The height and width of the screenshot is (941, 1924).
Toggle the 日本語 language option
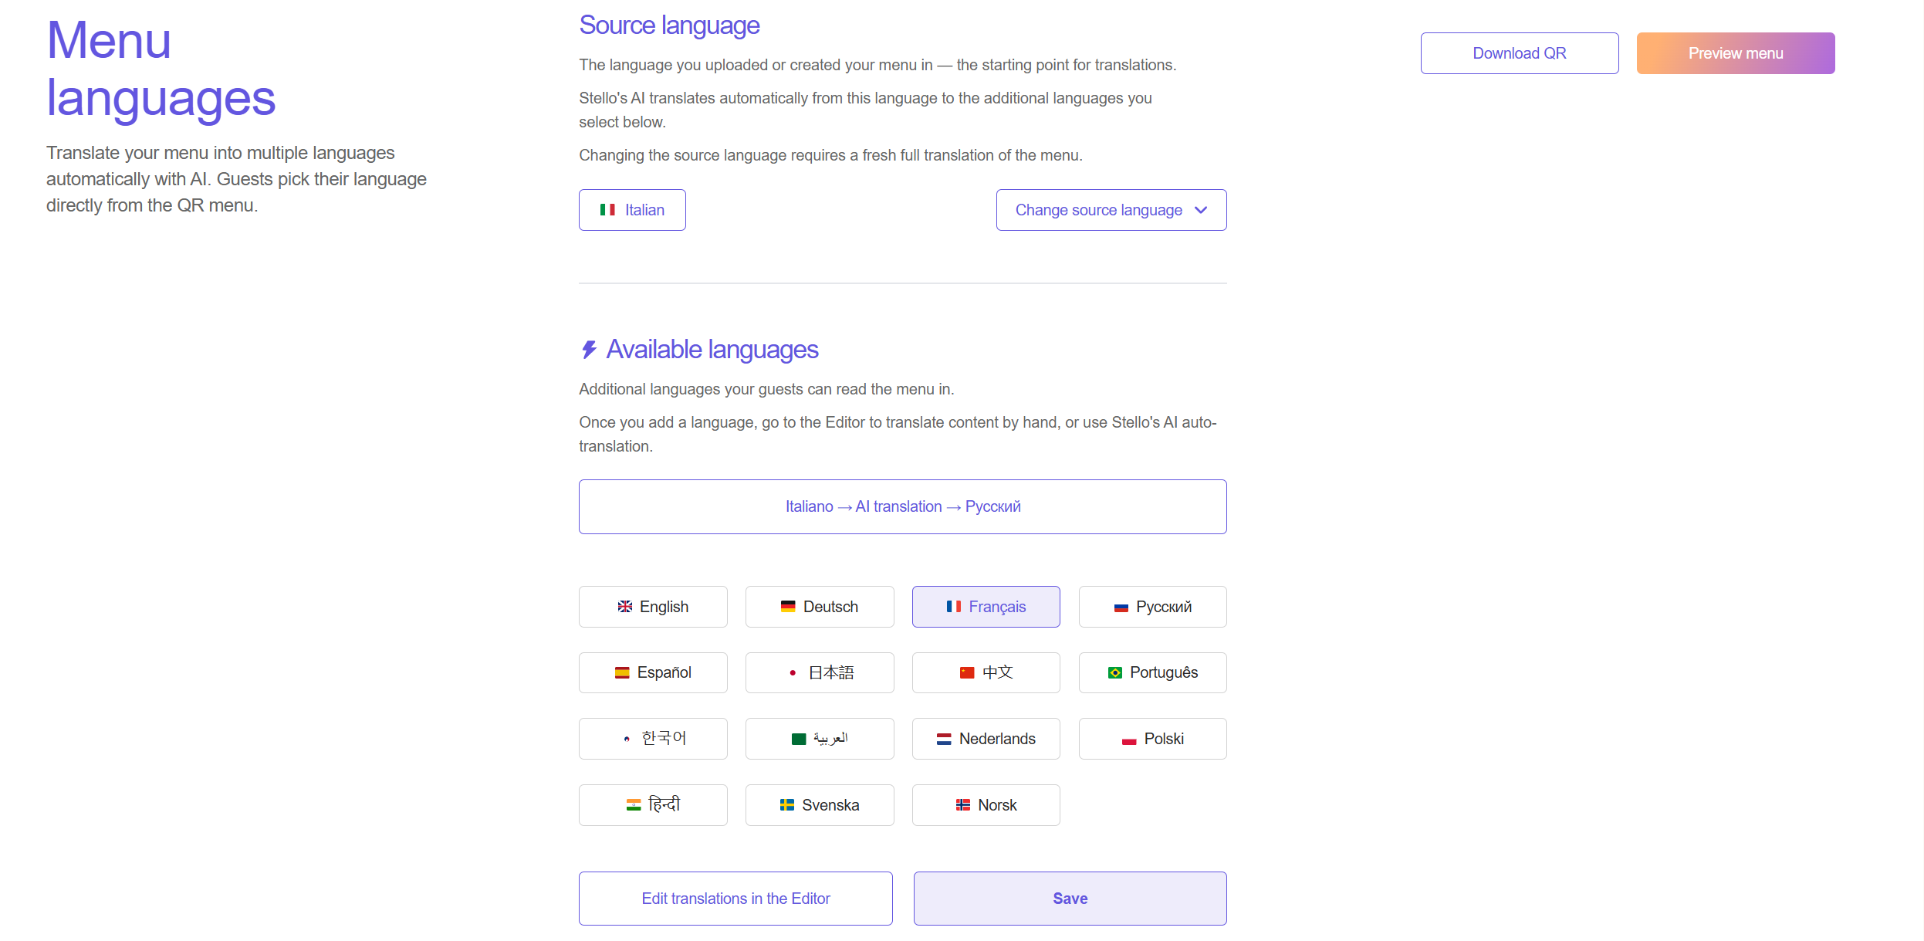pos(820,672)
